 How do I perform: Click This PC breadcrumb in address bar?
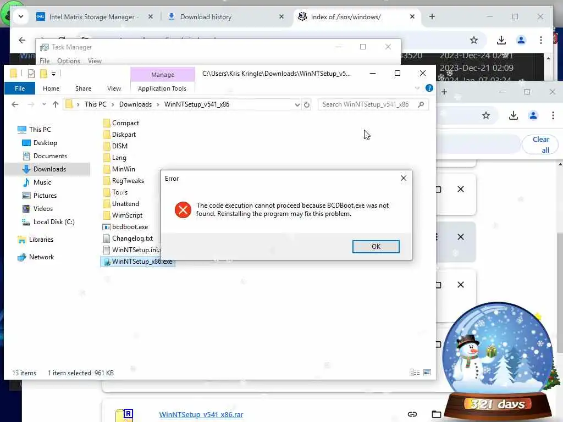[x=96, y=104]
